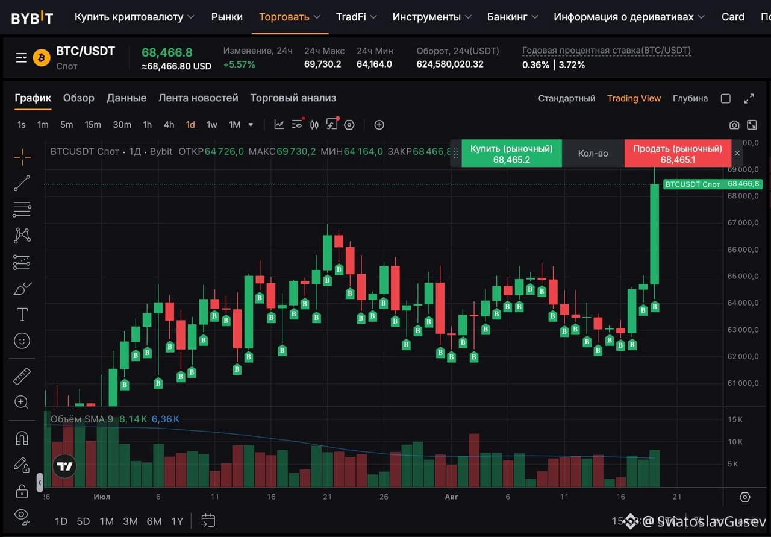Open the emoji icons tool

(x=22, y=341)
